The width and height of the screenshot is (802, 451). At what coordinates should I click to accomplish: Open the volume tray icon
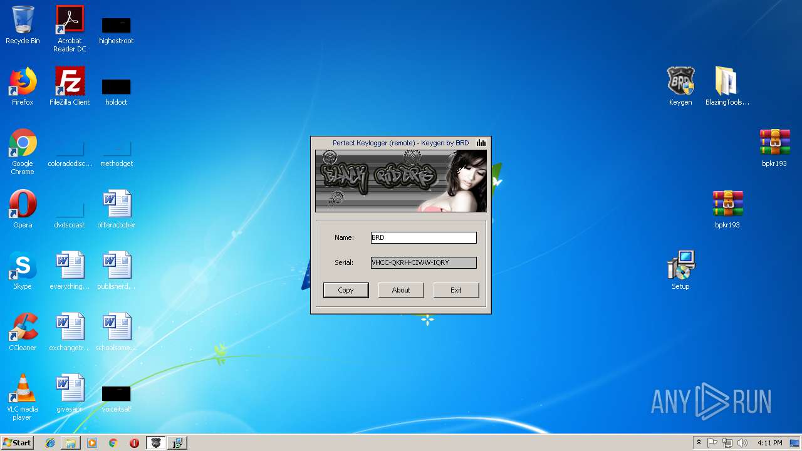tap(742, 443)
